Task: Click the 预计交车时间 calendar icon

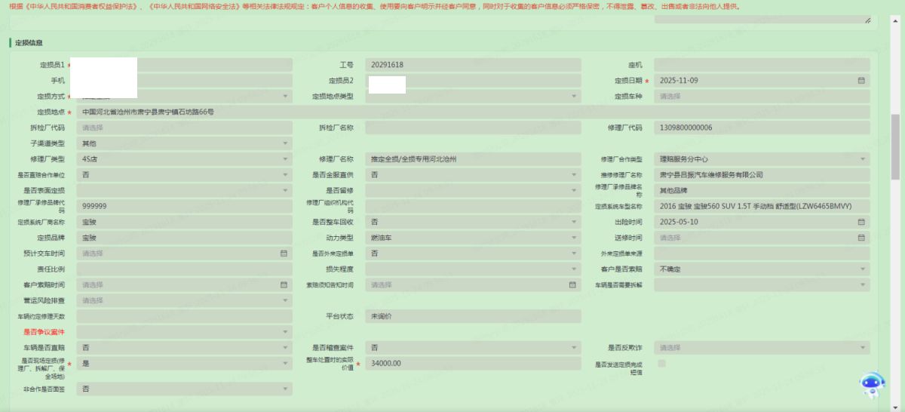Action: tap(284, 254)
